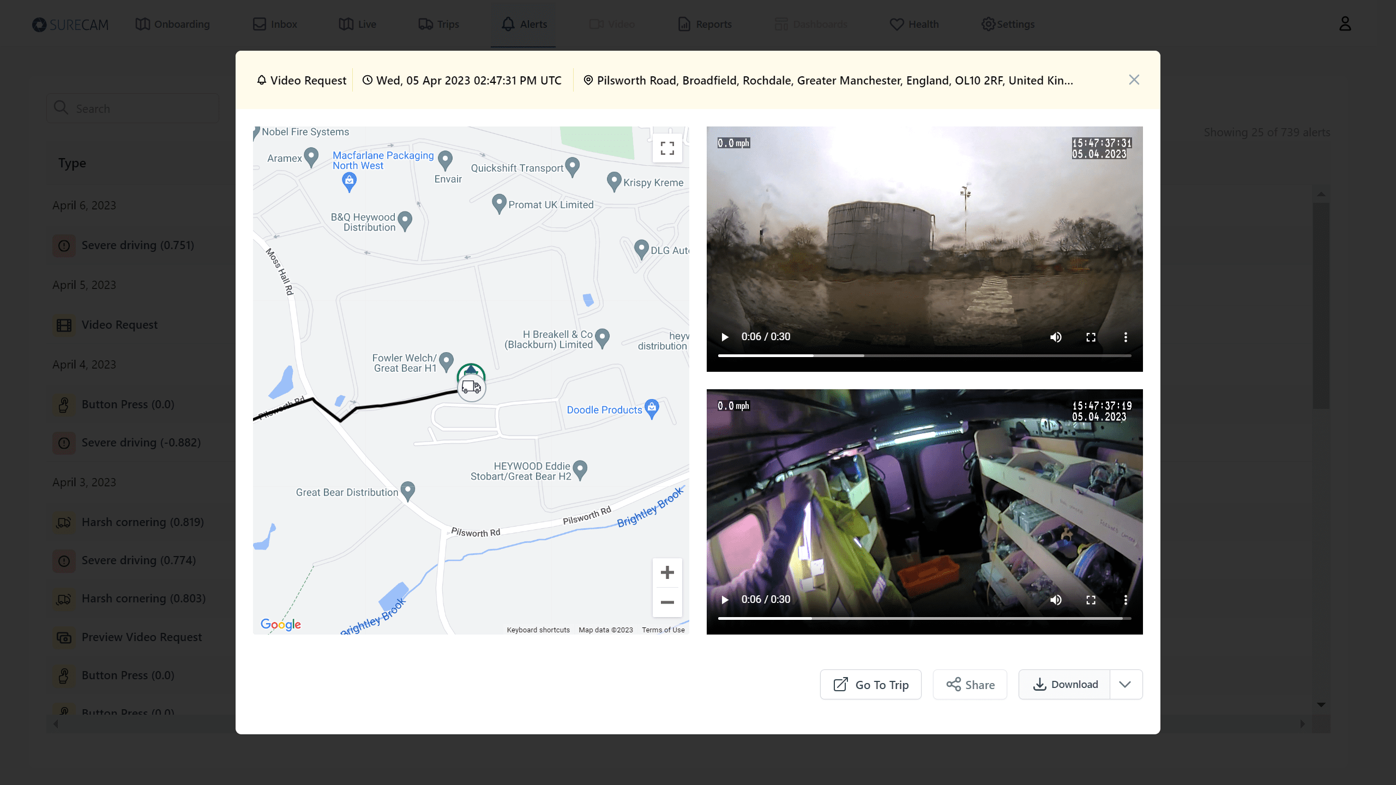The width and height of the screenshot is (1396, 785).
Task: Play the top dashcam video
Action: [x=725, y=337]
